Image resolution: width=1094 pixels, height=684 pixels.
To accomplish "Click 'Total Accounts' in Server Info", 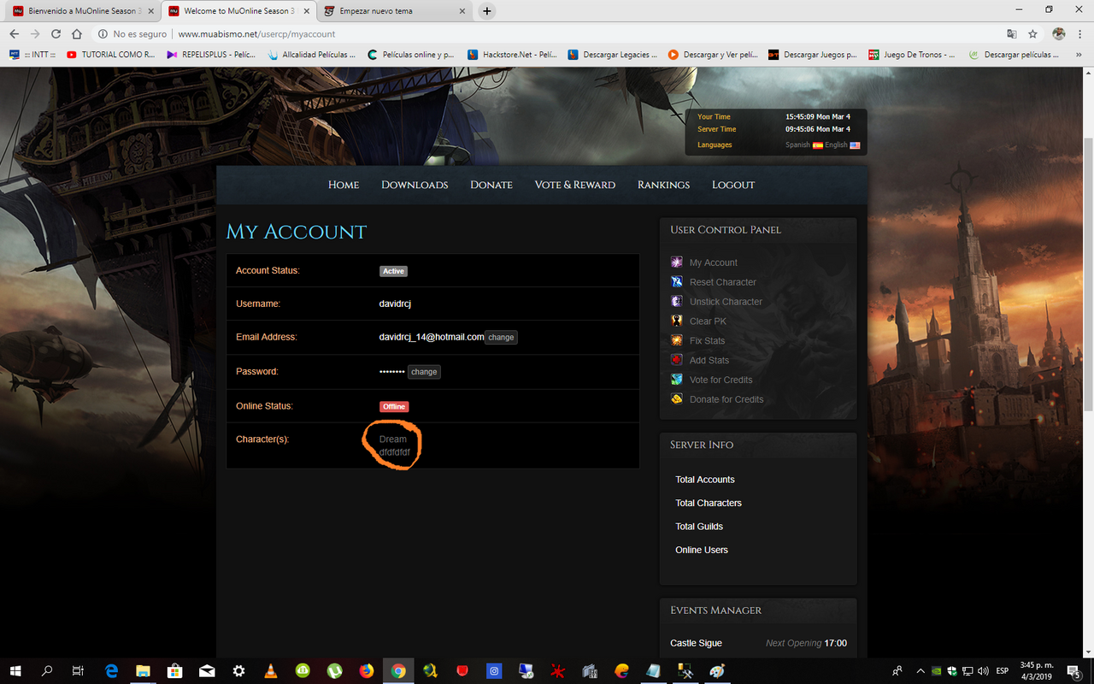I will click(705, 480).
